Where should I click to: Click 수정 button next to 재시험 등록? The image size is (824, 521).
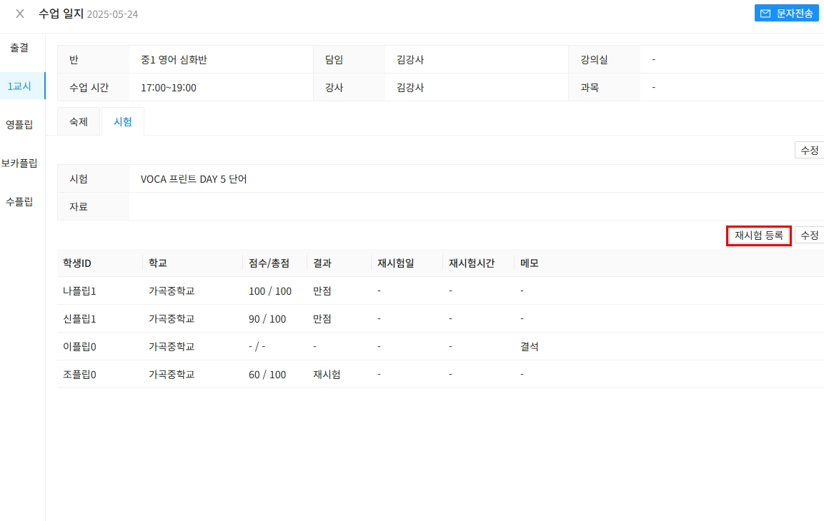[809, 236]
